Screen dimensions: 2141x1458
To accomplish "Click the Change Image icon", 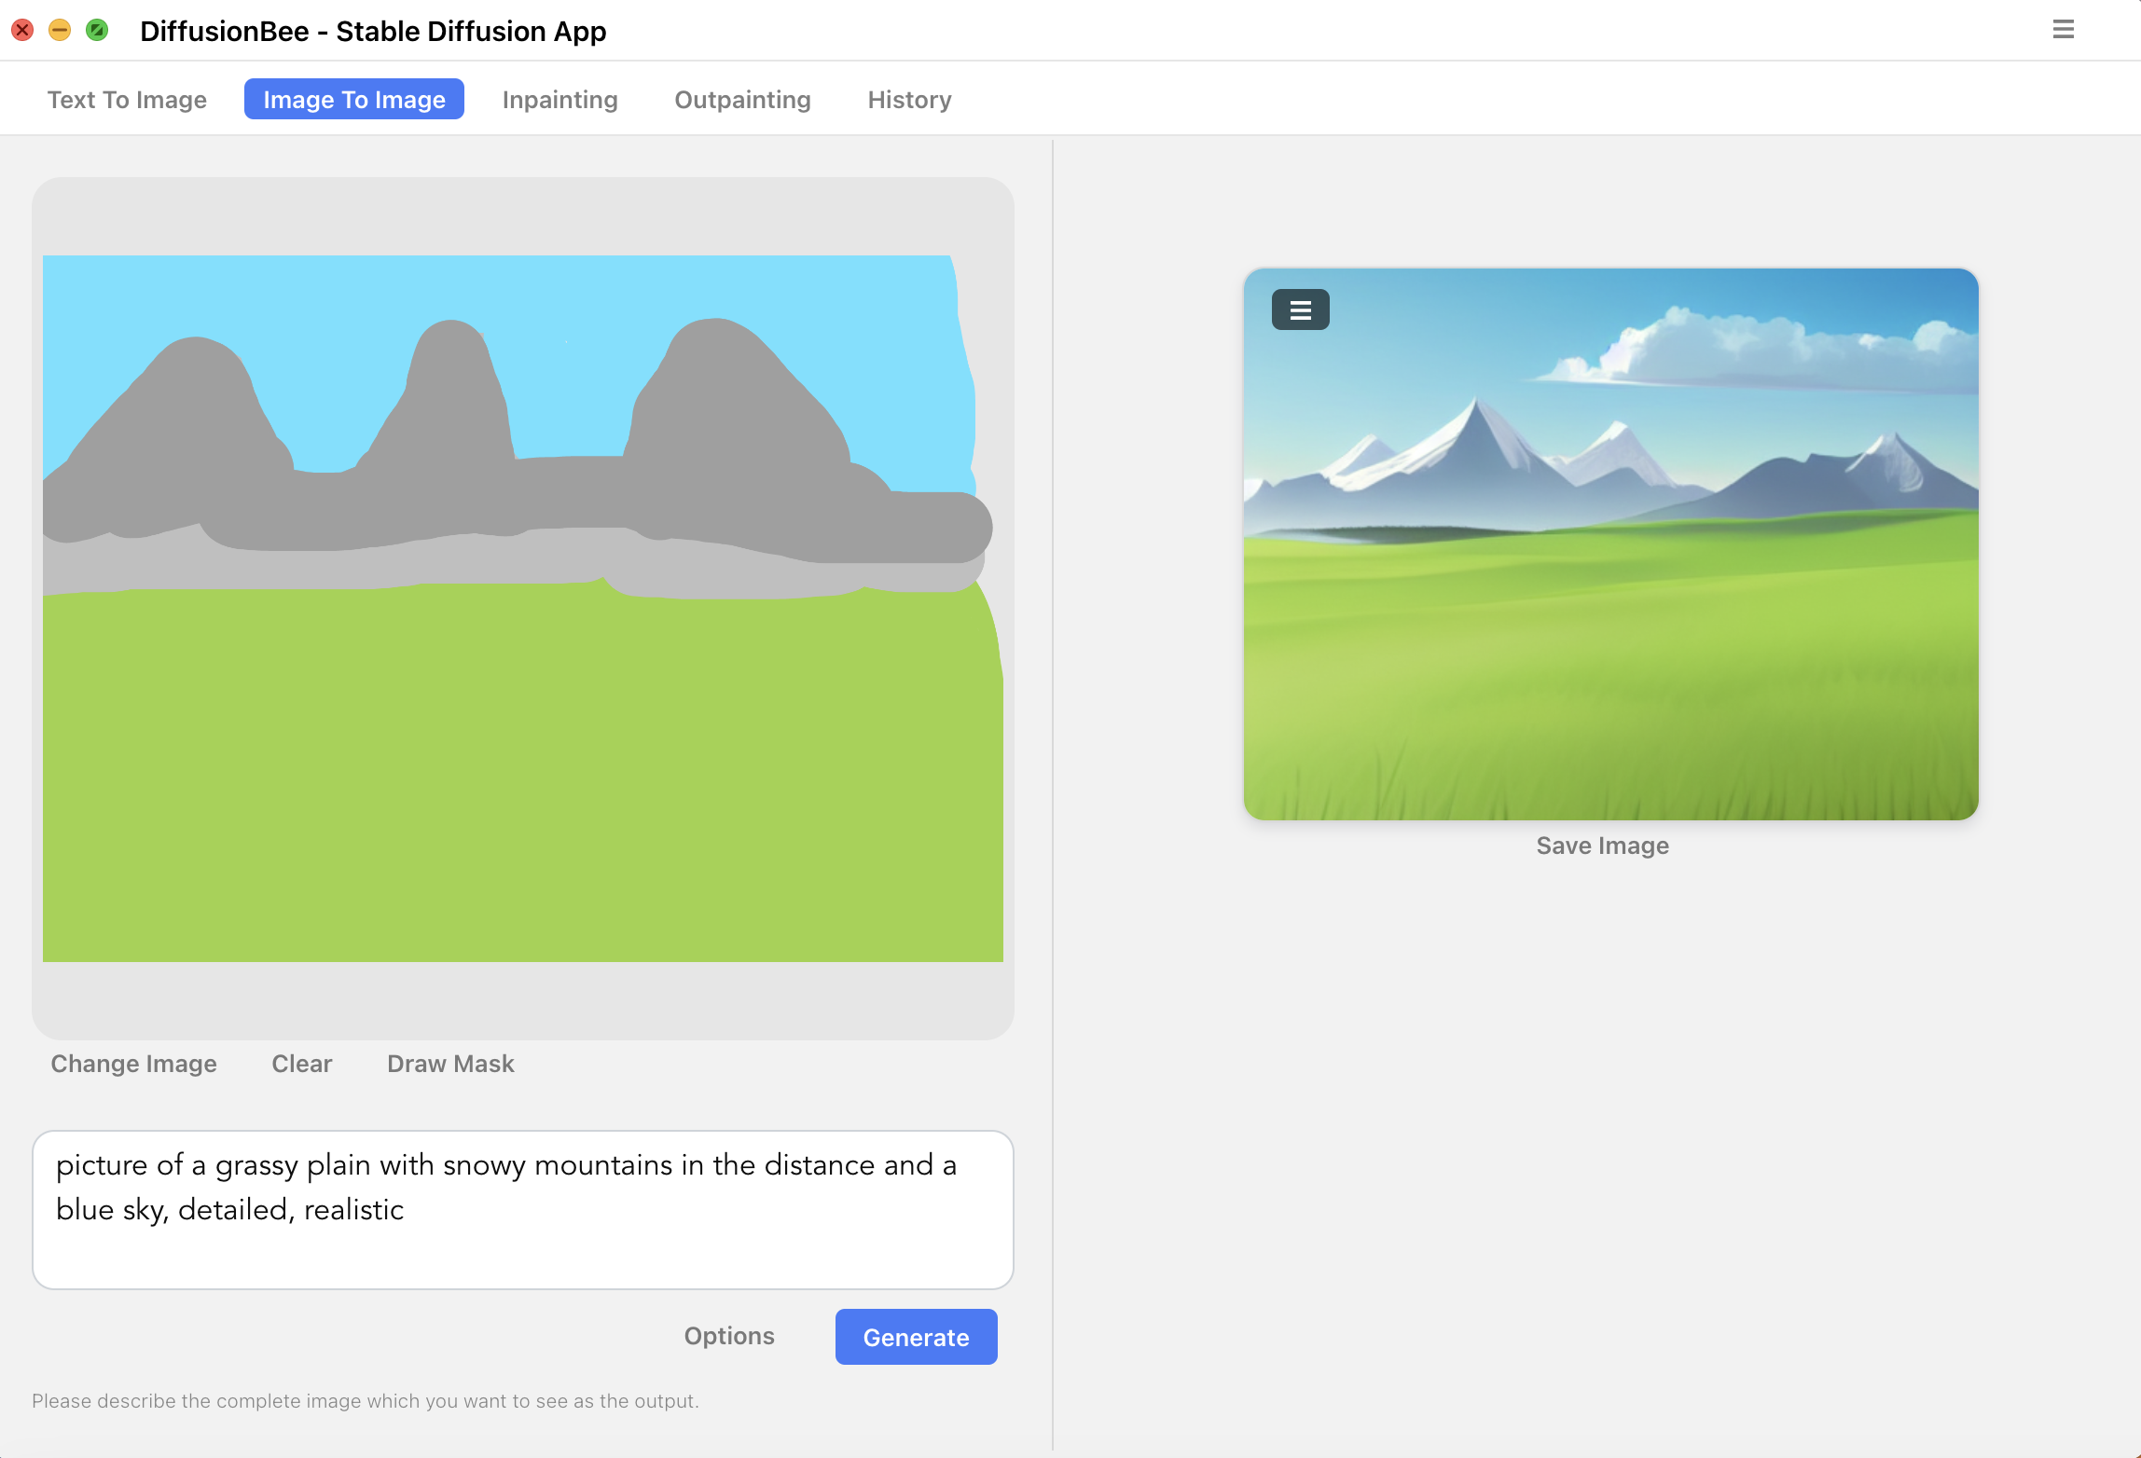I will click(x=133, y=1065).
